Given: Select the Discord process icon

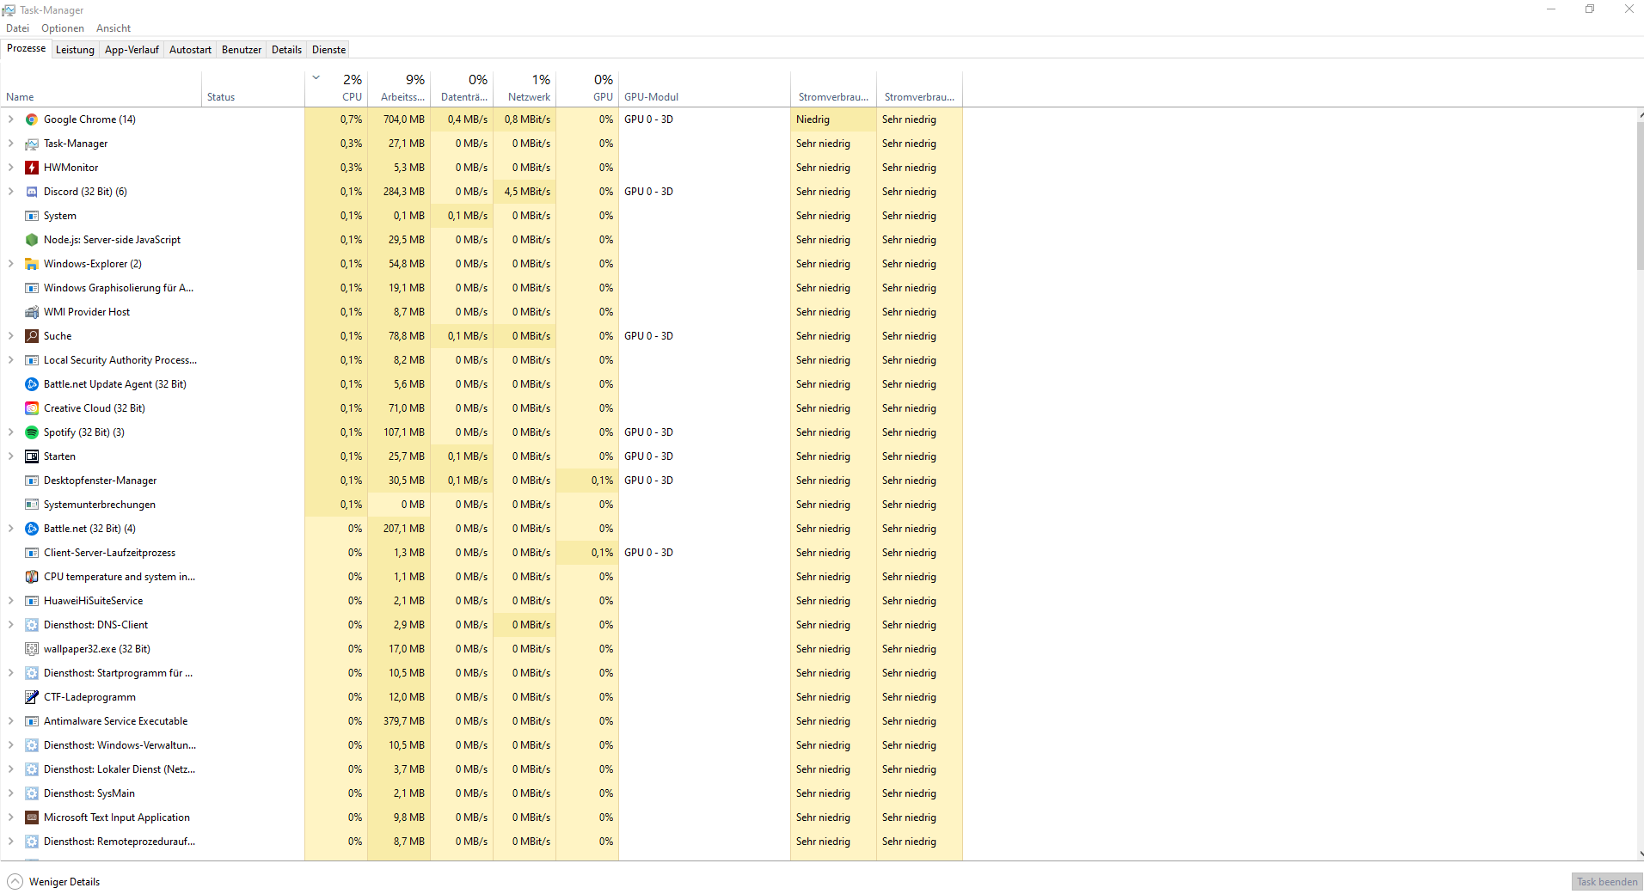Looking at the screenshot, I should click(x=32, y=192).
